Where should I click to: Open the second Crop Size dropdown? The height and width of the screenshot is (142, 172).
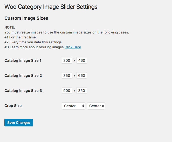(96, 106)
